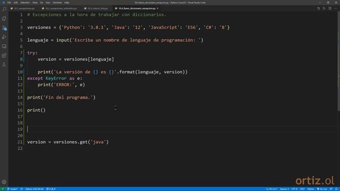340x191 pixels.
Task: Split the editor to the right
Action: coord(330,8)
